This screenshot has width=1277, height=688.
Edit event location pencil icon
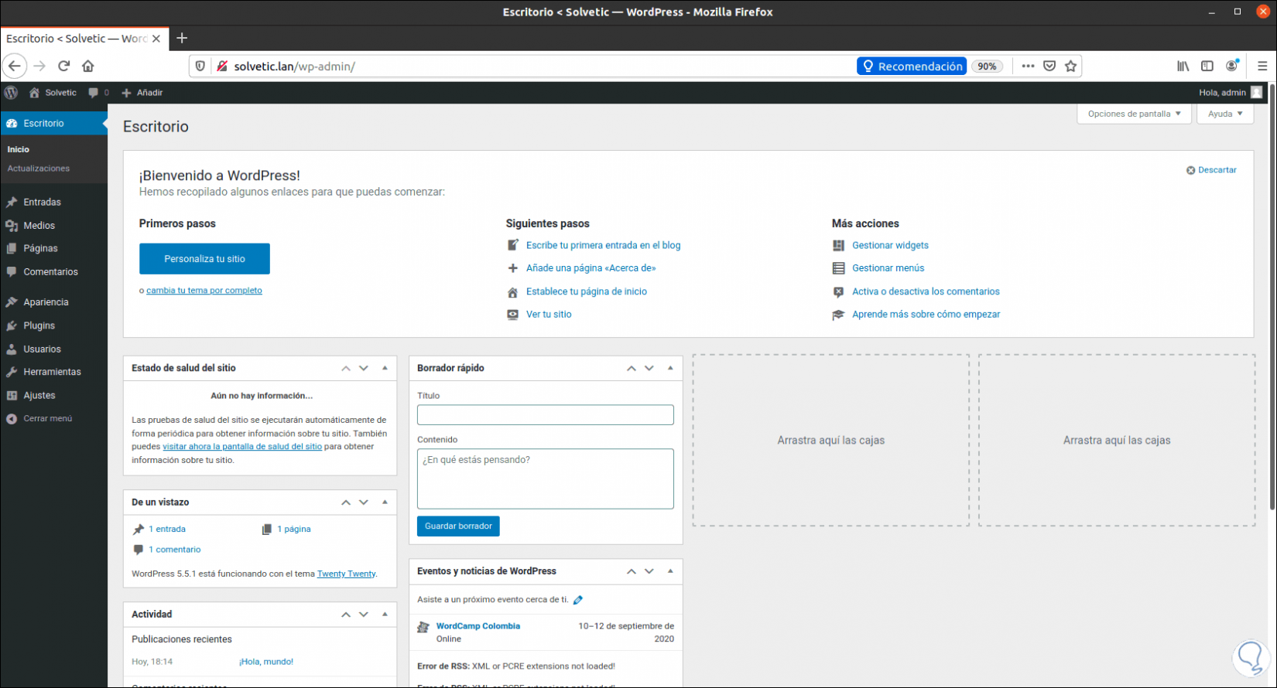point(578,600)
